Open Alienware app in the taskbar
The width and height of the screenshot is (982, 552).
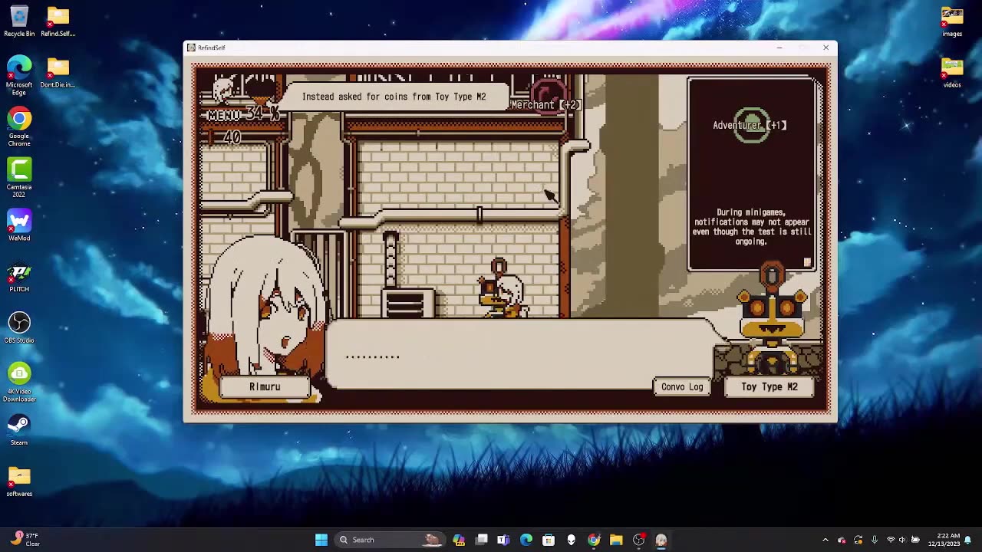[x=571, y=540]
